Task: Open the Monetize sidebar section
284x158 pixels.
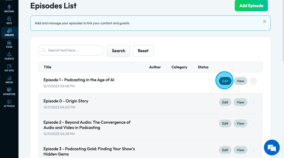Action: 9,92
